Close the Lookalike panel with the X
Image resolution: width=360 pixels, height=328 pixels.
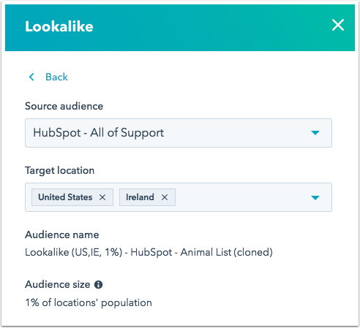coord(338,25)
